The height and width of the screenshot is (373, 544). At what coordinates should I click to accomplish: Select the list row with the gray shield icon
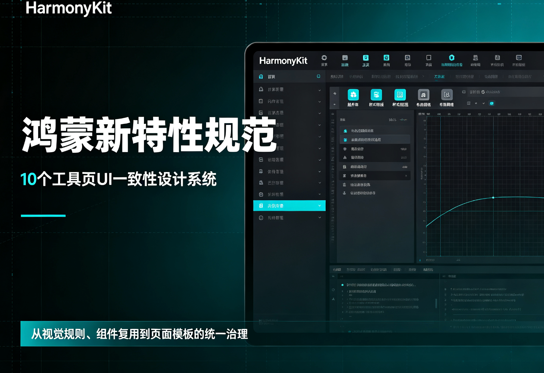(375, 149)
